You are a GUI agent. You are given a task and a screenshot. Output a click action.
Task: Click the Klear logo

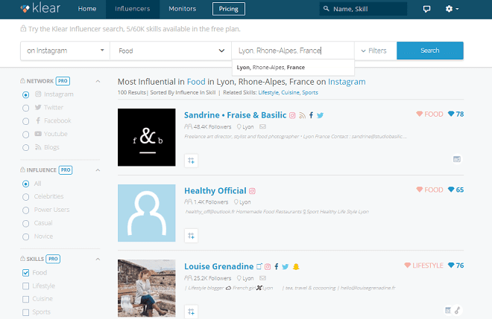pyautogui.click(x=40, y=8)
